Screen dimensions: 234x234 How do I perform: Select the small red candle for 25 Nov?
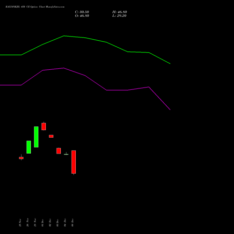(21, 158)
